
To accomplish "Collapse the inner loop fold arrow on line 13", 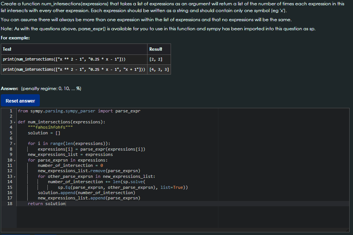I will tap(15, 177).
